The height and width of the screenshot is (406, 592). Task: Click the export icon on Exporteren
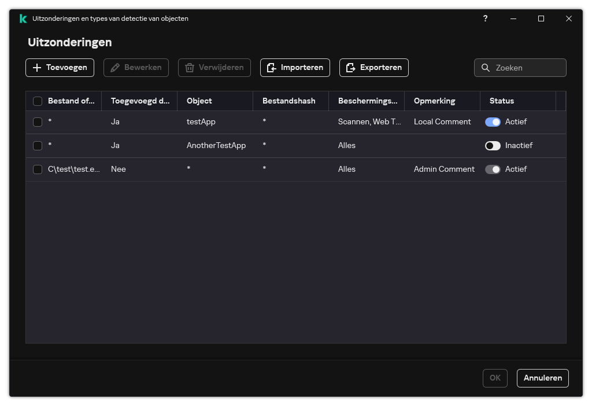point(350,68)
